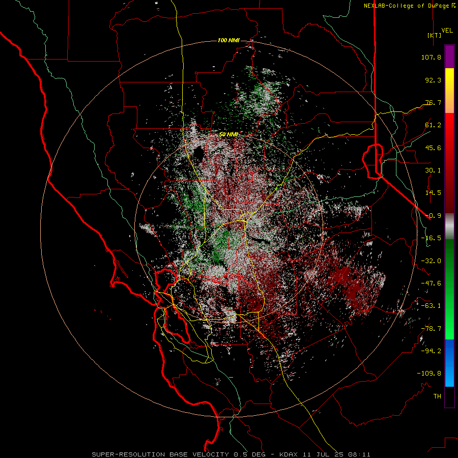Click the [KT] units label

point(435,35)
